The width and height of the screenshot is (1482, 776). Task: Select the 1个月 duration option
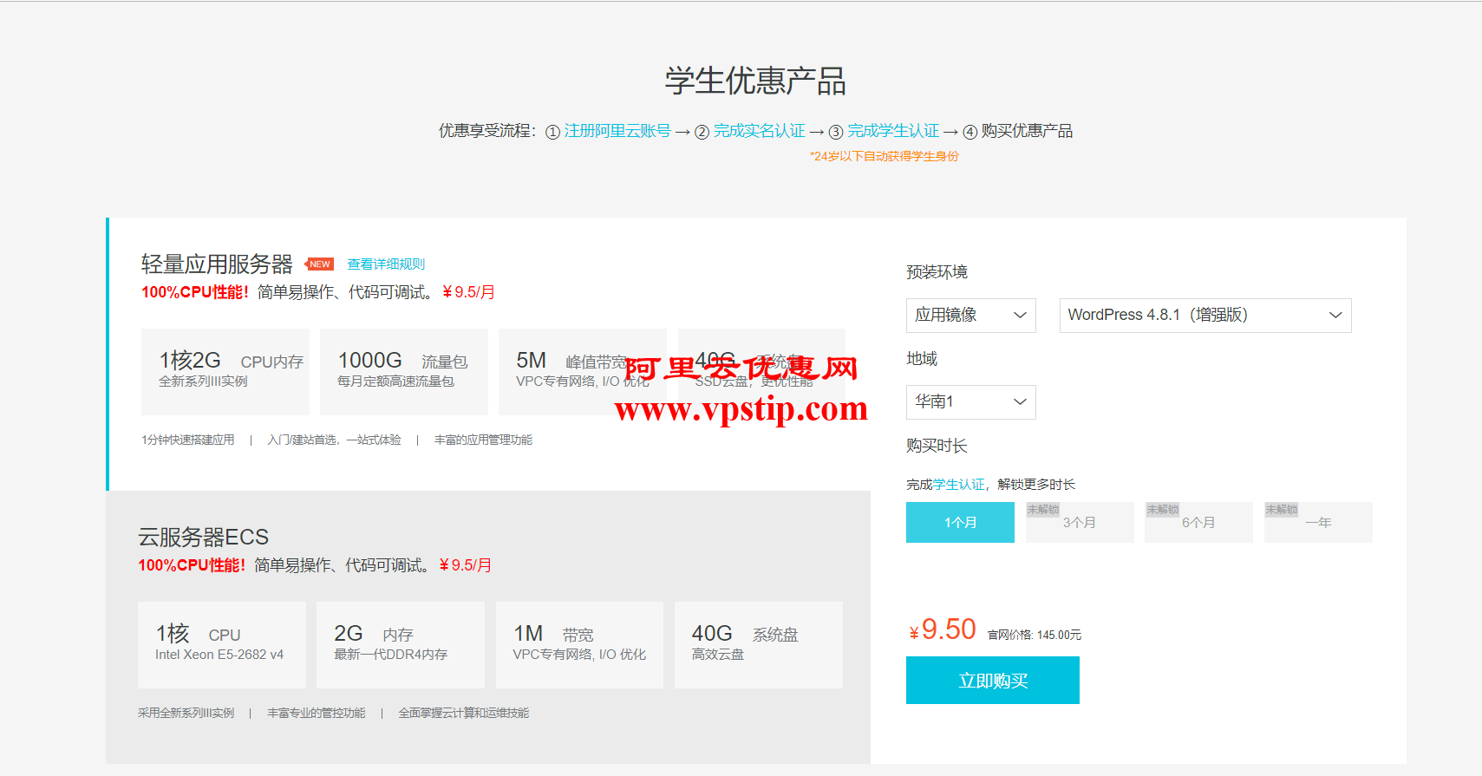click(960, 523)
